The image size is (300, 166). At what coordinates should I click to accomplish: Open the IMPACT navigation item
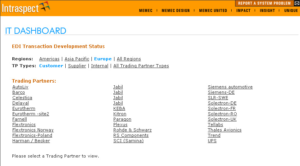244,10
